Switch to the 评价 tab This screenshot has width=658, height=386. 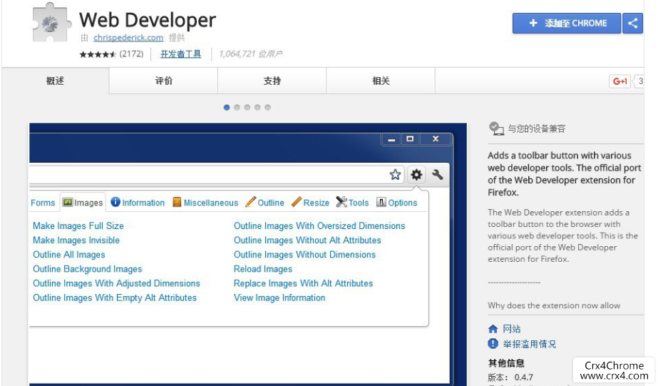click(164, 81)
